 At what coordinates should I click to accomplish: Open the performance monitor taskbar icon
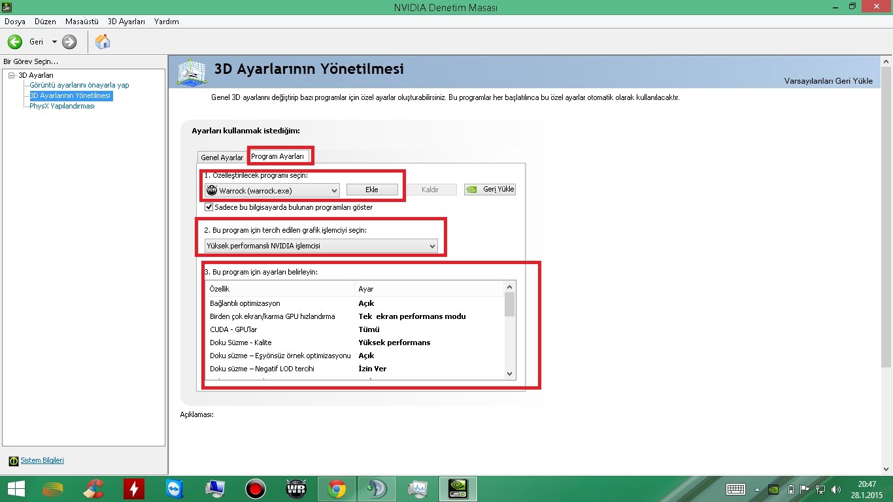coord(417,489)
